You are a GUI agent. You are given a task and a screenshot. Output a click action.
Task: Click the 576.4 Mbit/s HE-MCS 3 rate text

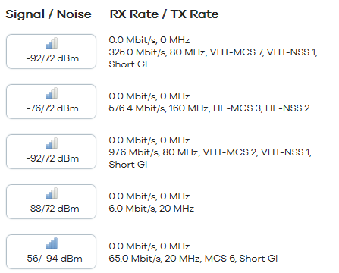tap(209, 108)
